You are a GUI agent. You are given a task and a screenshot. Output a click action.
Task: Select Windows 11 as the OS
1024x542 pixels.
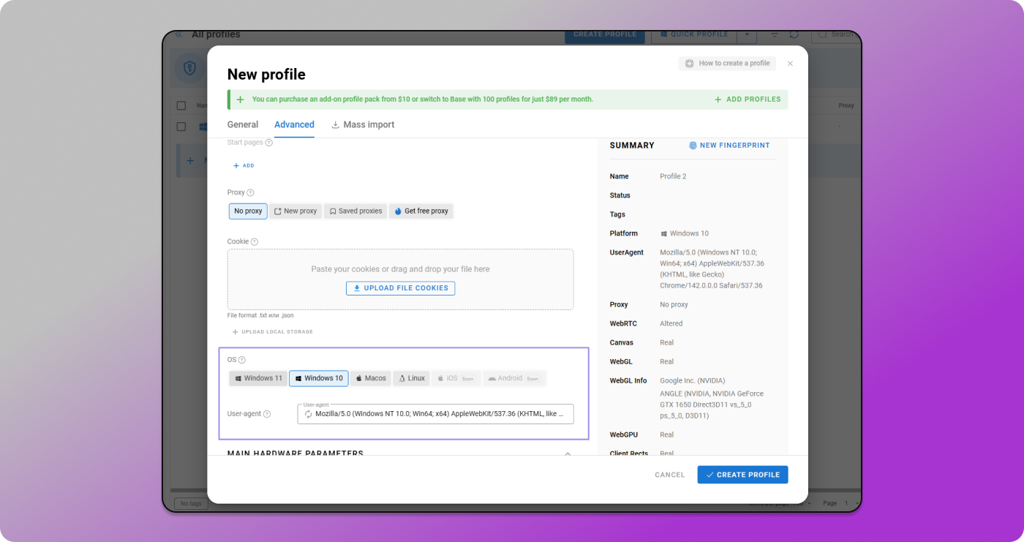(x=257, y=378)
